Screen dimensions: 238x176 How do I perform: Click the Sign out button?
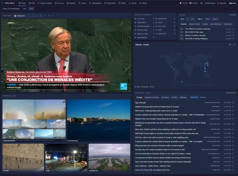232,3
